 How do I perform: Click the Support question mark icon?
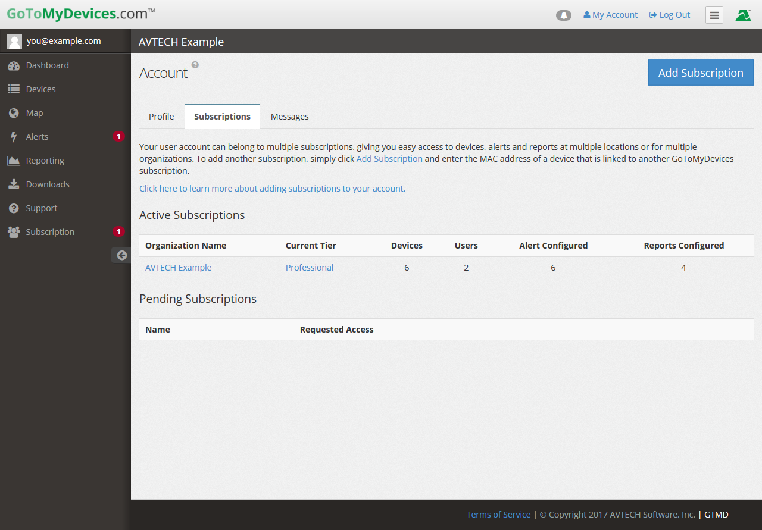[14, 208]
